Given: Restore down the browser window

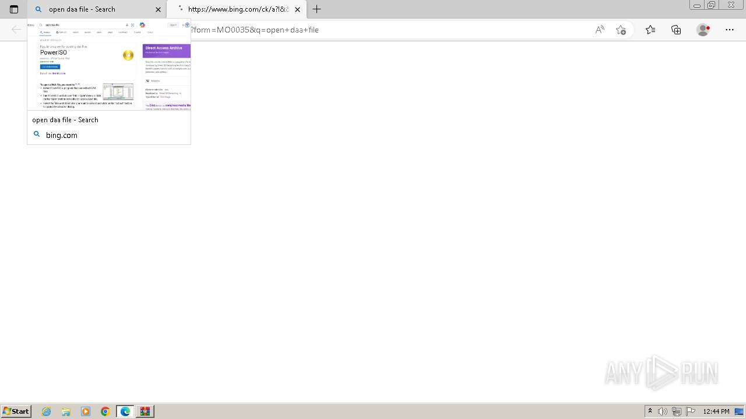Looking at the screenshot, I should coord(712,5).
